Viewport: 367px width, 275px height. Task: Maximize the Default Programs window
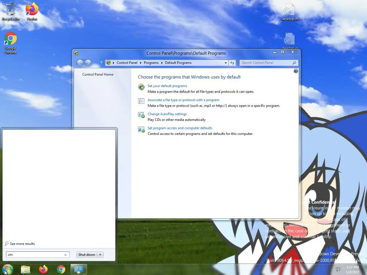click(x=282, y=52)
